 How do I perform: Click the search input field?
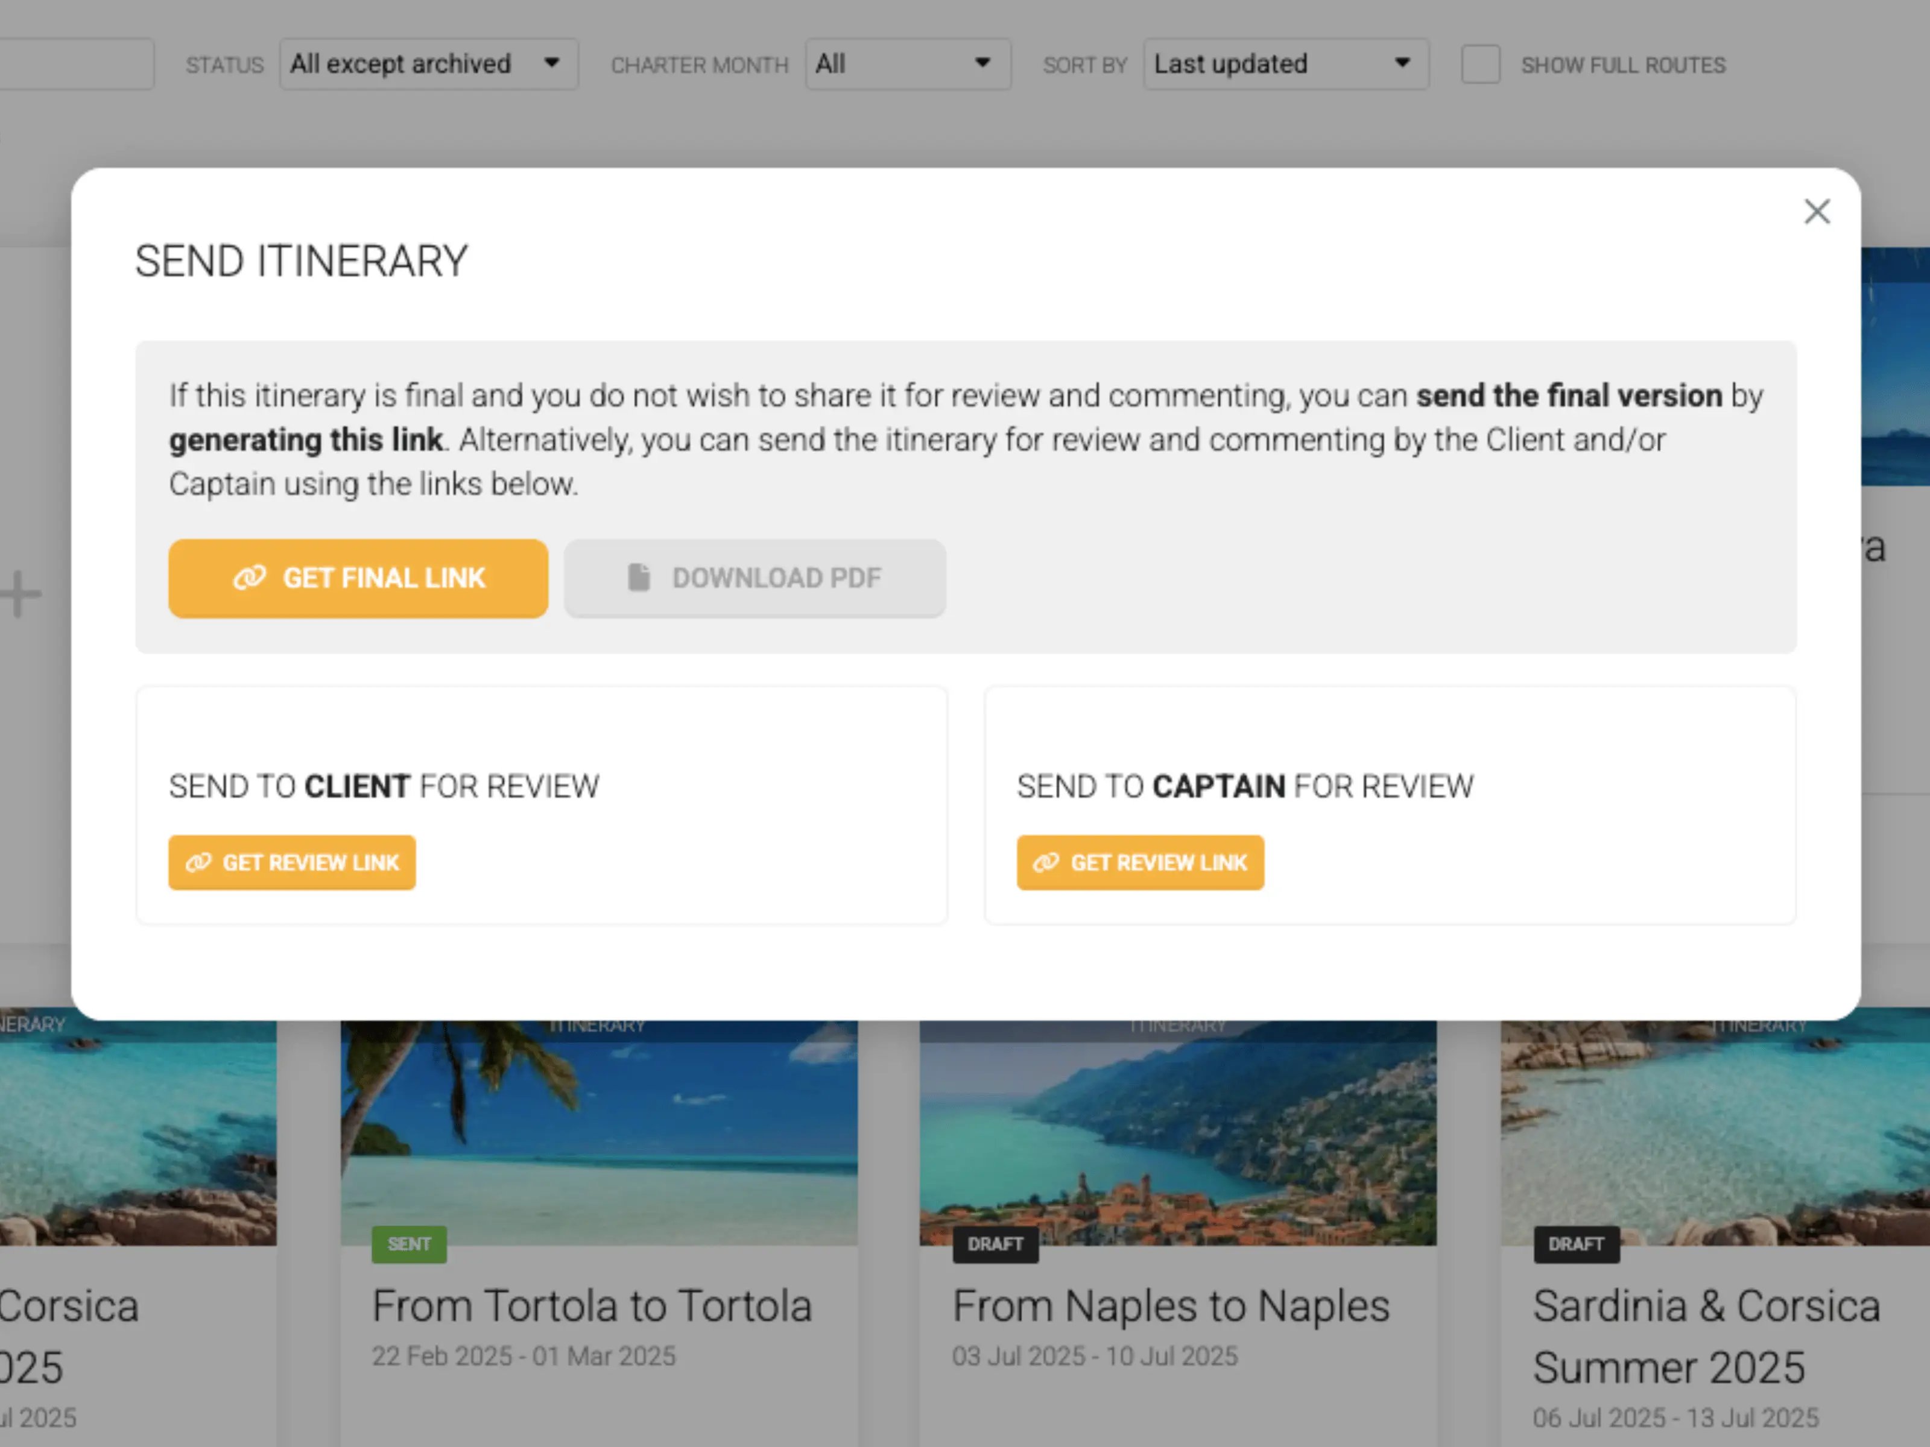coord(77,64)
